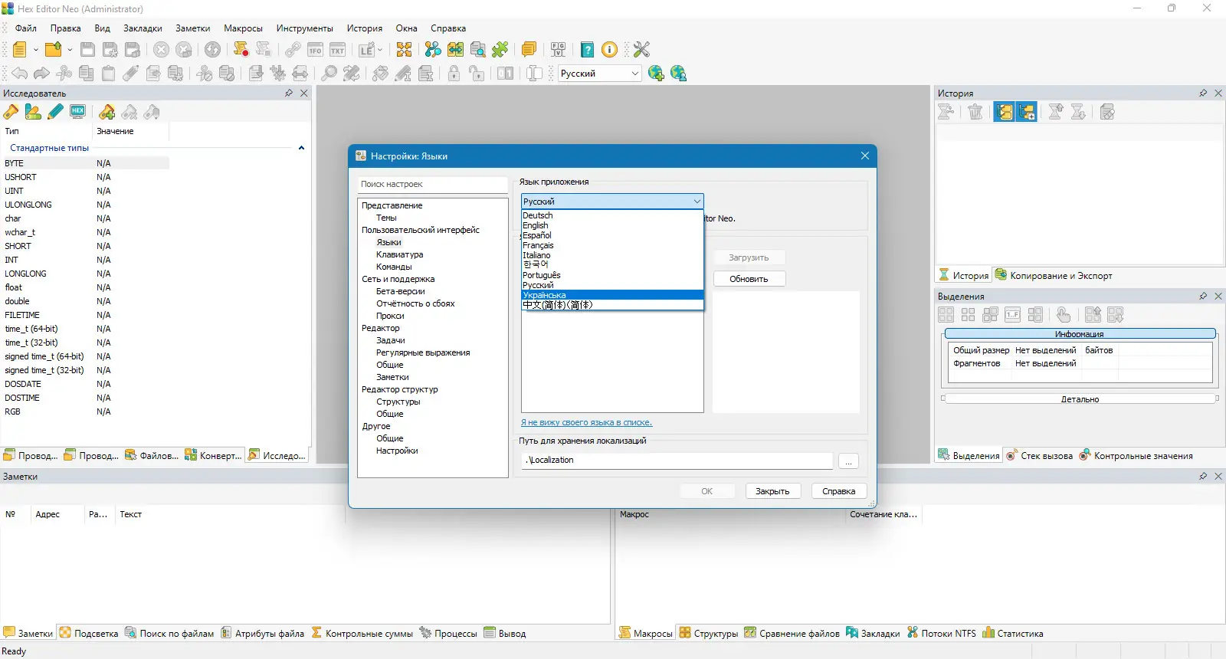Click the 'Я не вижу своего языка' link
Viewport: 1226px width, 659px height.
pyautogui.click(x=586, y=422)
